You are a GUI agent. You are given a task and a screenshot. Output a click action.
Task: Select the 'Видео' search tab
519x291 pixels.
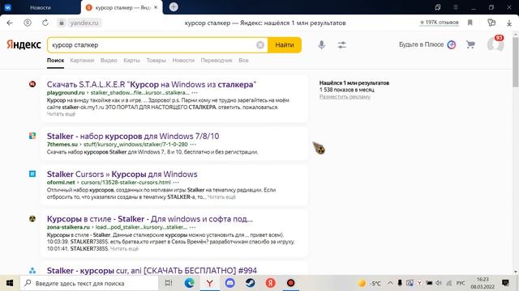tap(109, 61)
